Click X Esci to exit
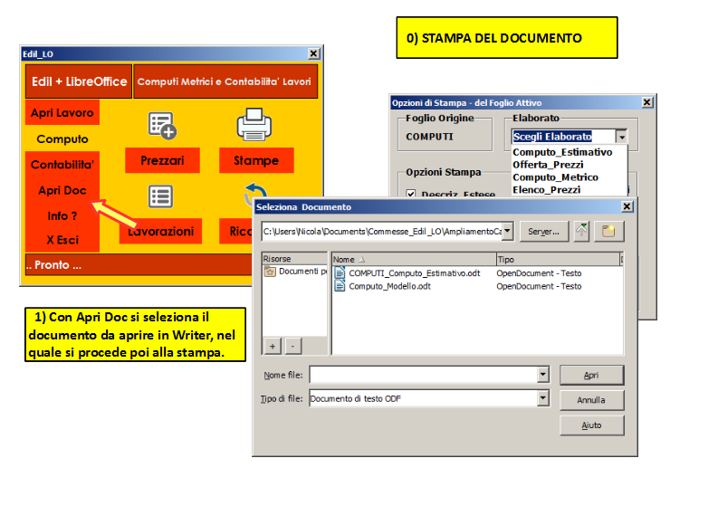The width and height of the screenshot is (718, 506). (62, 240)
